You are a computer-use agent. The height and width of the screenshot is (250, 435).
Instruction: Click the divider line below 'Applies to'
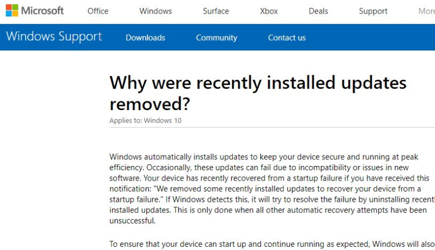pos(272,127)
